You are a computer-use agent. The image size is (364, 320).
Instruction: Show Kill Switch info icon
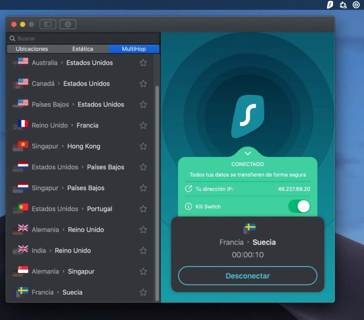pyautogui.click(x=188, y=206)
